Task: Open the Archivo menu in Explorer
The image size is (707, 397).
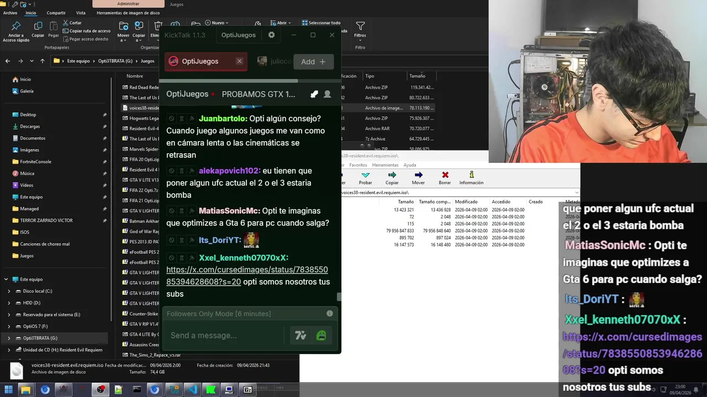Action: (10, 13)
